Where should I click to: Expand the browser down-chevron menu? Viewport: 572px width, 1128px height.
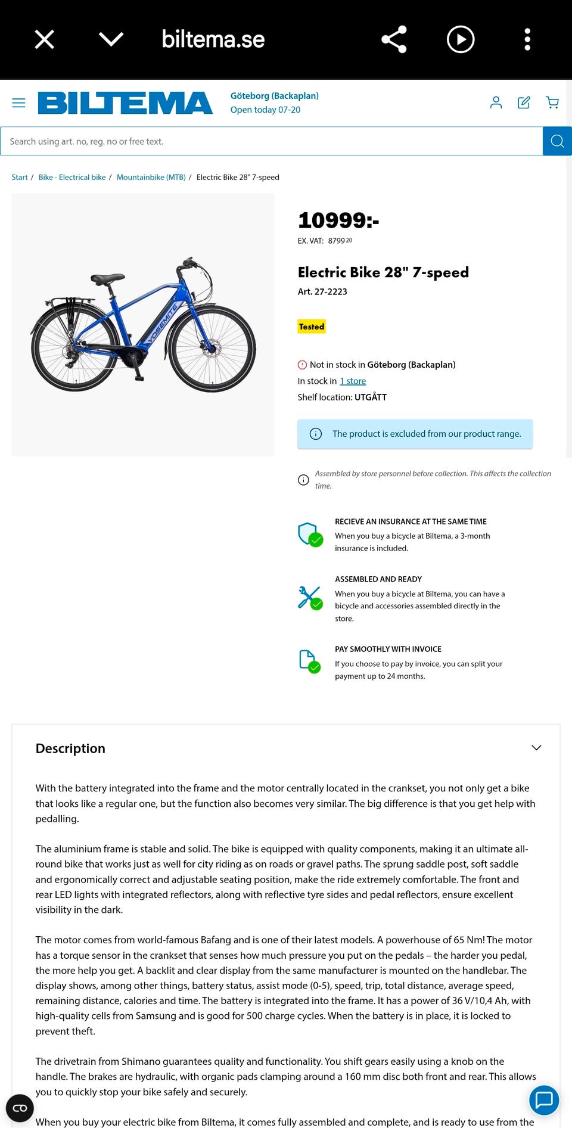(x=111, y=39)
